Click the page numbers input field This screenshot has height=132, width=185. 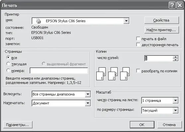59,71
